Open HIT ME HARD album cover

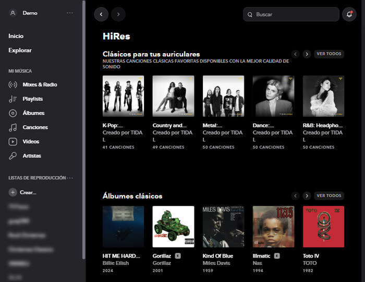point(123,227)
